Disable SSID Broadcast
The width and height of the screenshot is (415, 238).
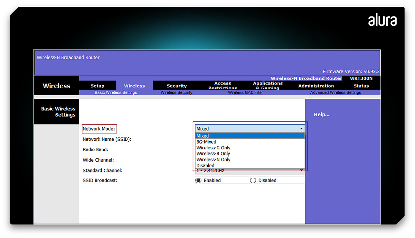coord(253,181)
